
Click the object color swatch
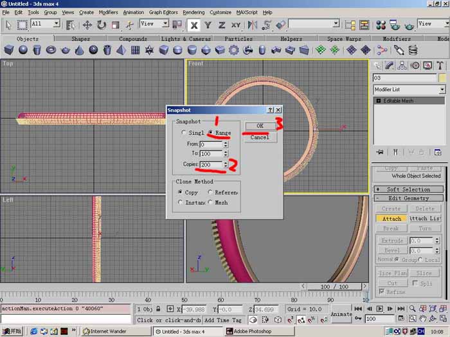[x=442, y=78]
